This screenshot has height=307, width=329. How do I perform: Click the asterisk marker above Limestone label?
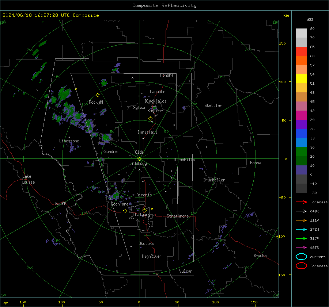(69, 138)
